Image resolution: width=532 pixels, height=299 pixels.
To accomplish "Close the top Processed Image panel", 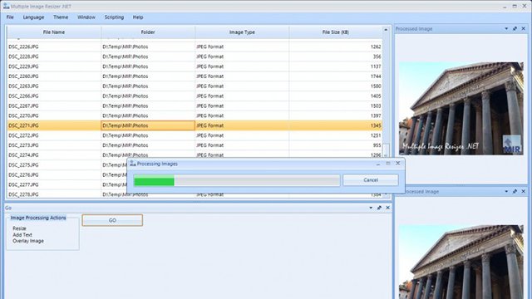I will pyautogui.click(x=523, y=29).
